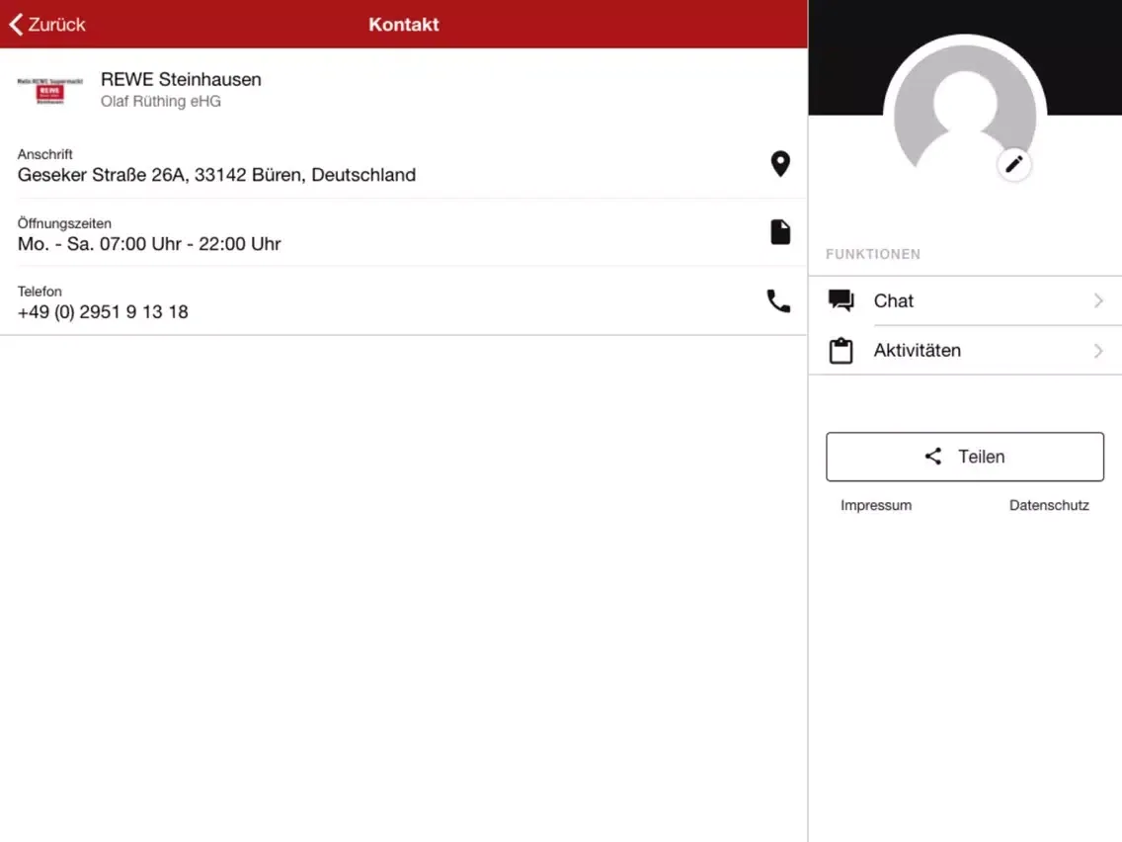The image size is (1122, 842).
Task: Click the Aktivitäten clipboard icon
Action: pos(841,350)
